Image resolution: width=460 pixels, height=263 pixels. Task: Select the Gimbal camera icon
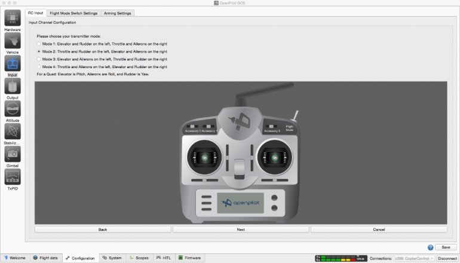point(13,154)
